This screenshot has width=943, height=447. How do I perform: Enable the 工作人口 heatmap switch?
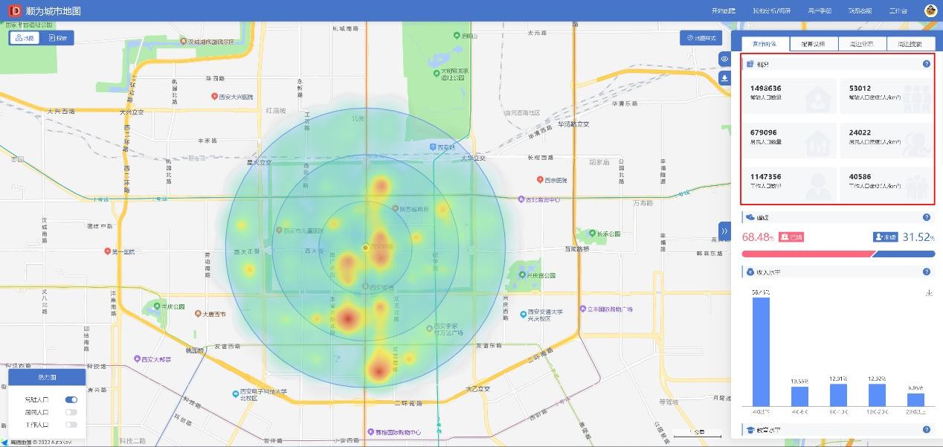click(x=71, y=425)
